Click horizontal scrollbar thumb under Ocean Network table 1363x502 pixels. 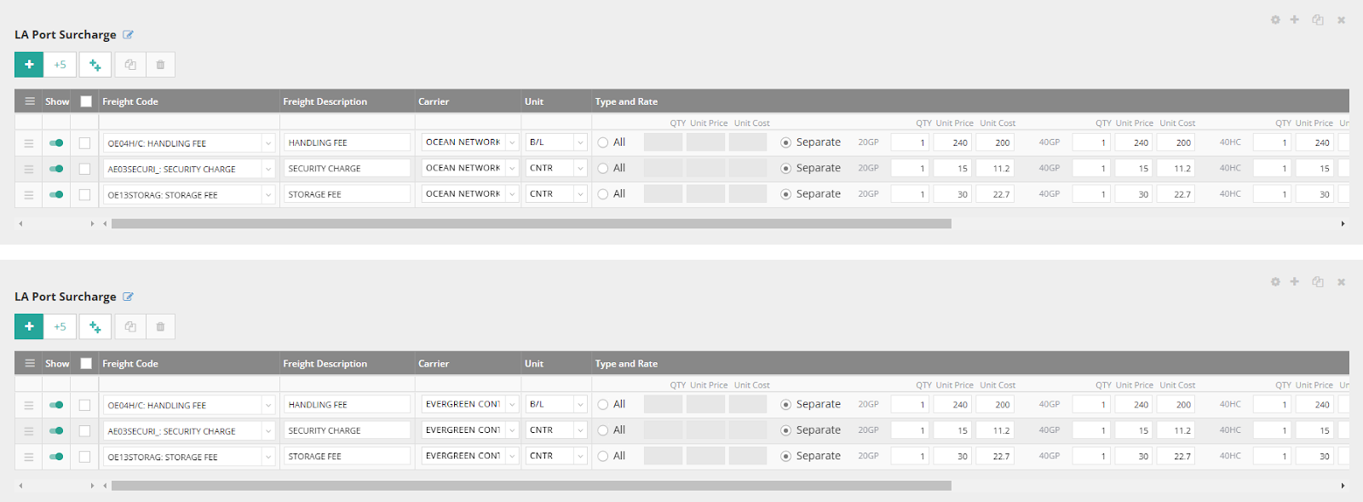531,224
